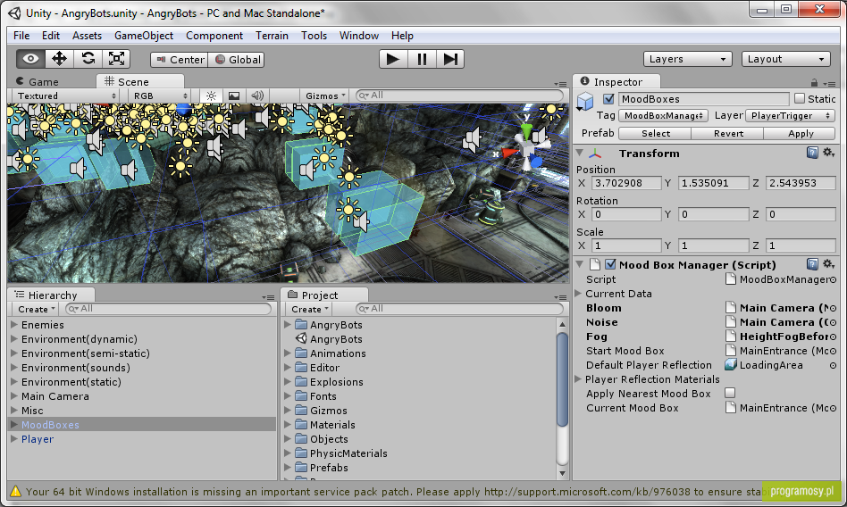Viewport: 847px width, 507px height.
Task: Click the prefab Select button
Action: coord(655,133)
